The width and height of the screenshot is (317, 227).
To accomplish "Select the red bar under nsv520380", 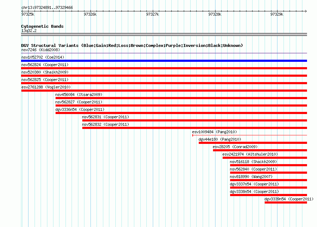I will [164, 76].
